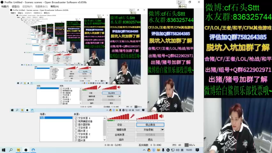Click the 丢失帧数 dropped frames status

click(x=150, y=145)
